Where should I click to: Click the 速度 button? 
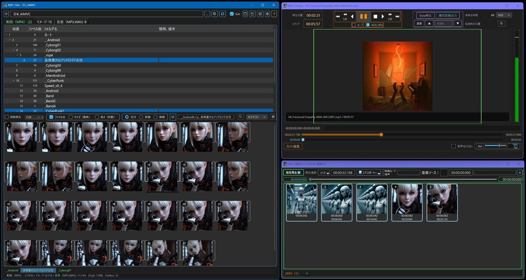pyautogui.click(x=419, y=24)
